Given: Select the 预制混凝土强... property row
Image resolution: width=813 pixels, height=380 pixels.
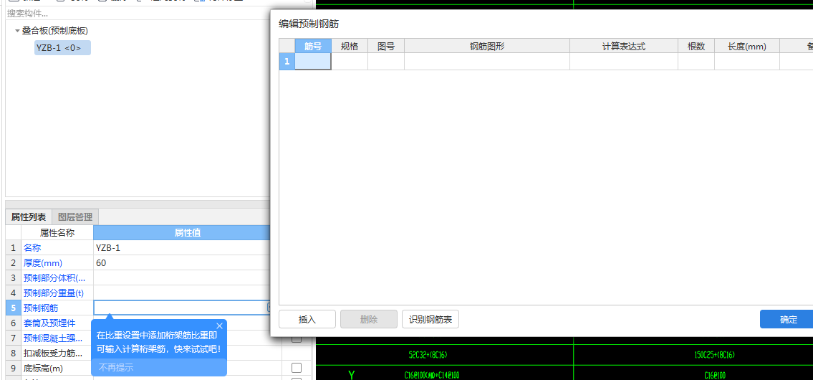Looking at the screenshot, I should point(57,338).
